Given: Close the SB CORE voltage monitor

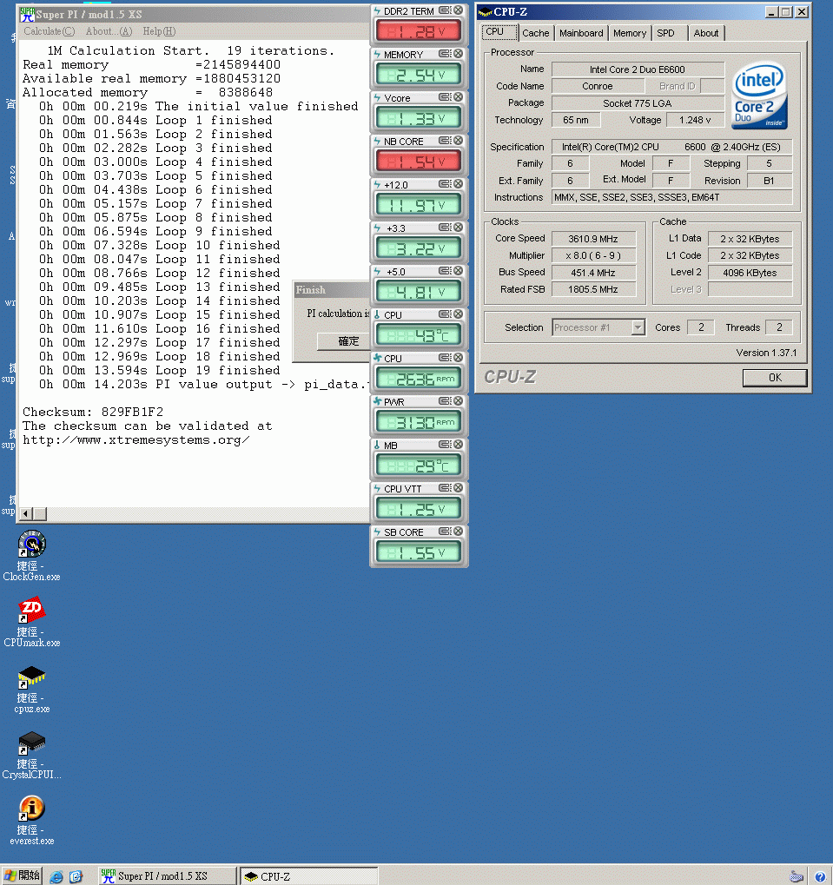Looking at the screenshot, I should point(459,532).
